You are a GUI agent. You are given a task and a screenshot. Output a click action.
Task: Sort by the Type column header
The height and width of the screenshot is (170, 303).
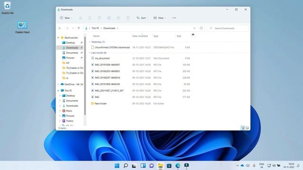pyautogui.click(x=156, y=36)
